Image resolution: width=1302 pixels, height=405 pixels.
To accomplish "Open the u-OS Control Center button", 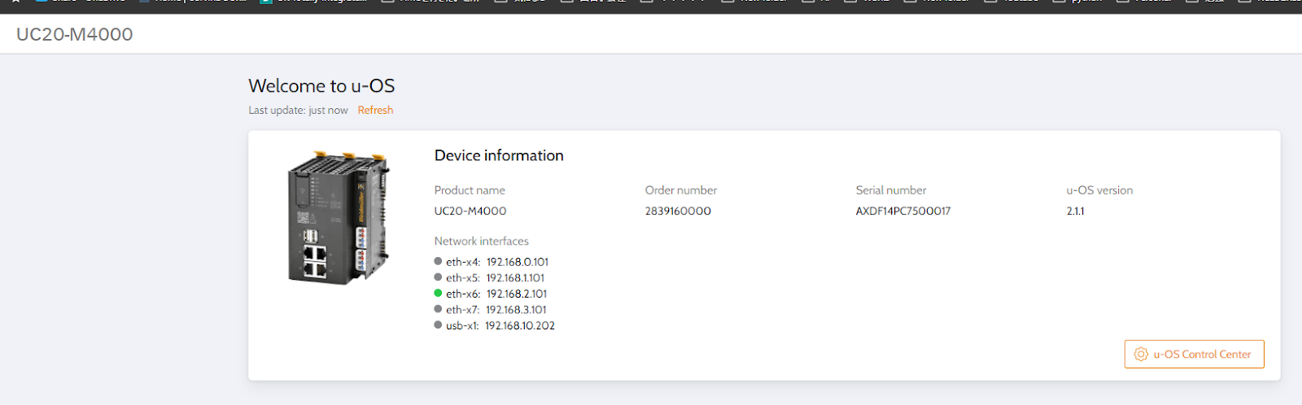I will [x=1194, y=354].
